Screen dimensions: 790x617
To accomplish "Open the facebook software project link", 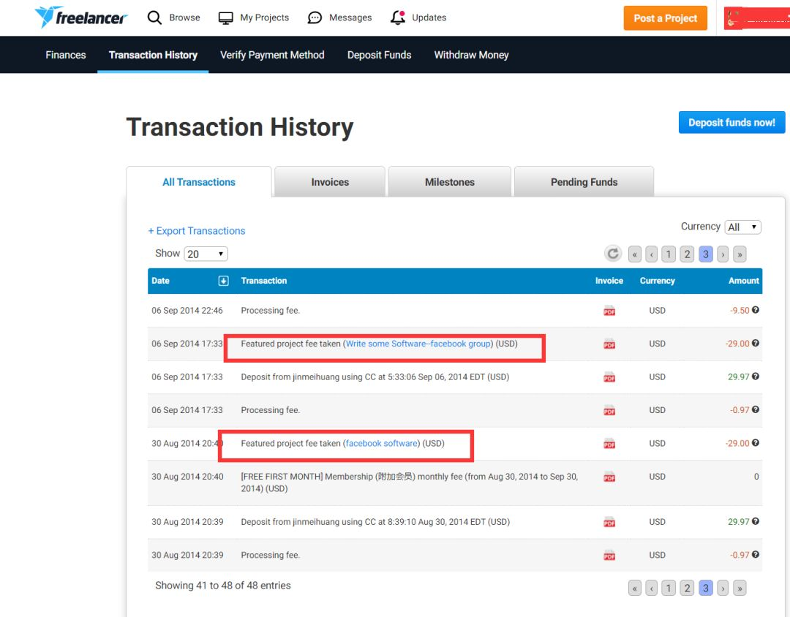I will [x=381, y=443].
